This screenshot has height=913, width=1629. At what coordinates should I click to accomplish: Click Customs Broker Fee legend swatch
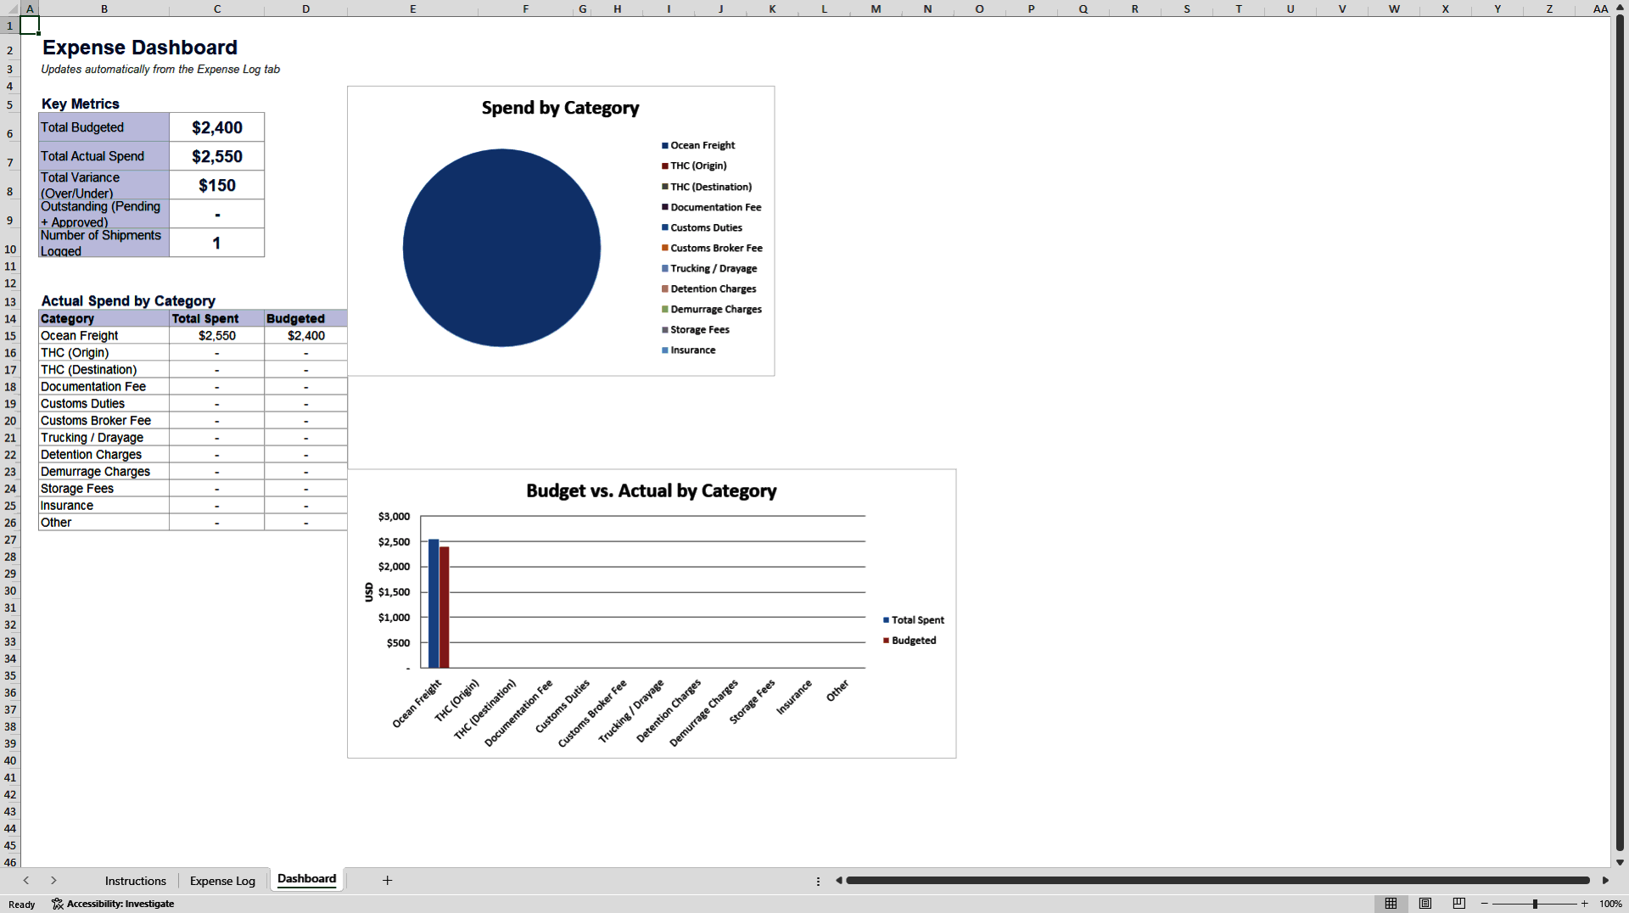[x=665, y=248]
